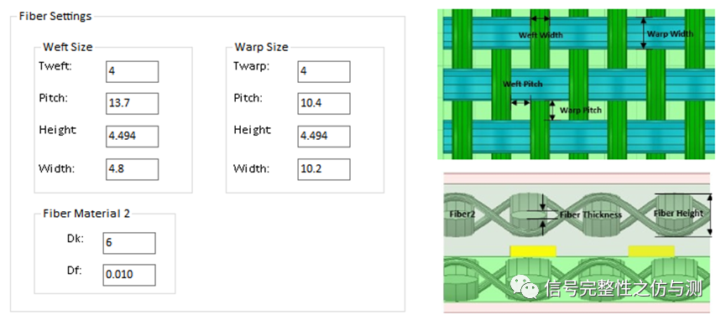Focus the Warp Width field showing 10.2

324,169
